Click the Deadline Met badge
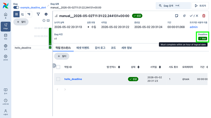Image resolution: width=211 pixels, height=118 pixels. (x=202, y=39)
